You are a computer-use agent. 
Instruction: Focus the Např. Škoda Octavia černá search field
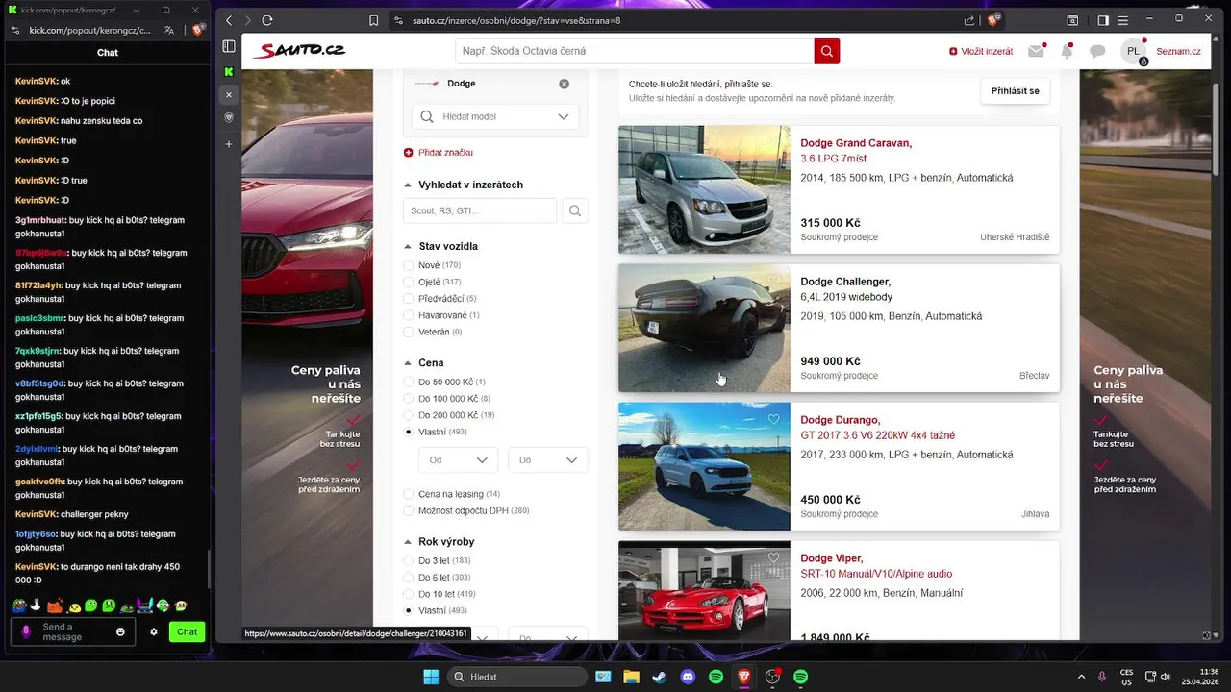point(634,51)
